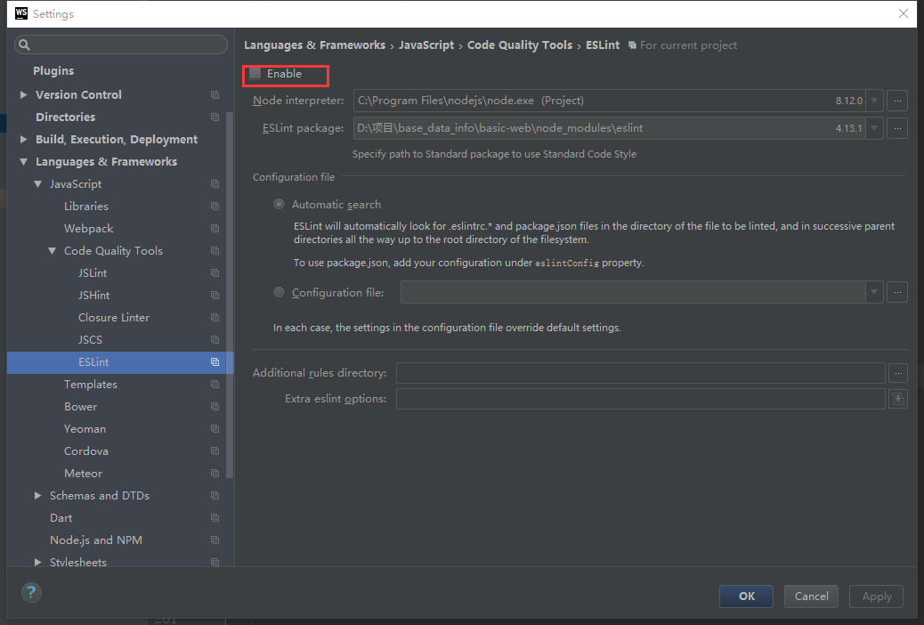This screenshot has width=924, height=625.
Task: Click into the settings search field
Action: pyautogui.click(x=121, y=45)
